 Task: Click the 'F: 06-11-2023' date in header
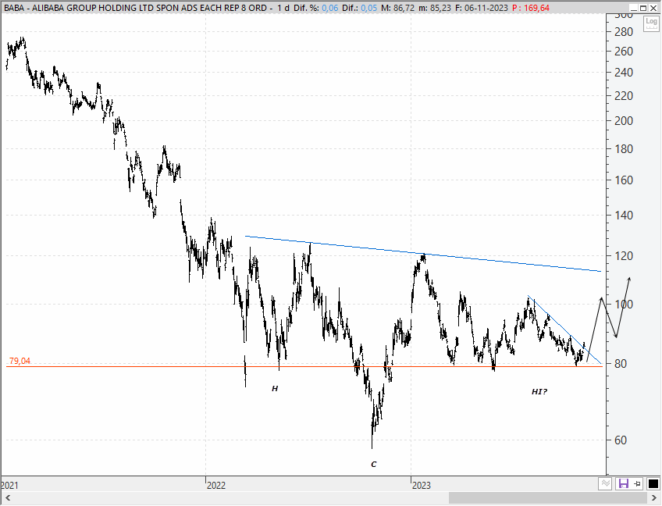point(482,8)
